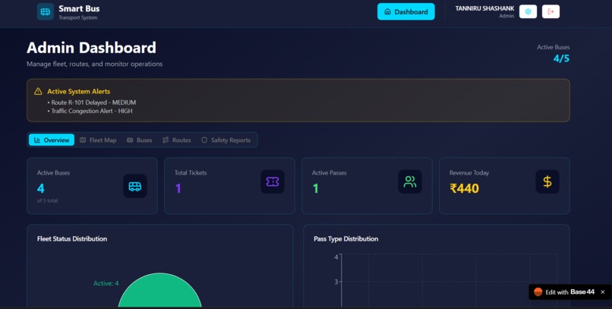Screen dimensions: 612x309
Task: Click the 'of 5 total' caption
Action: coord(47,200)
